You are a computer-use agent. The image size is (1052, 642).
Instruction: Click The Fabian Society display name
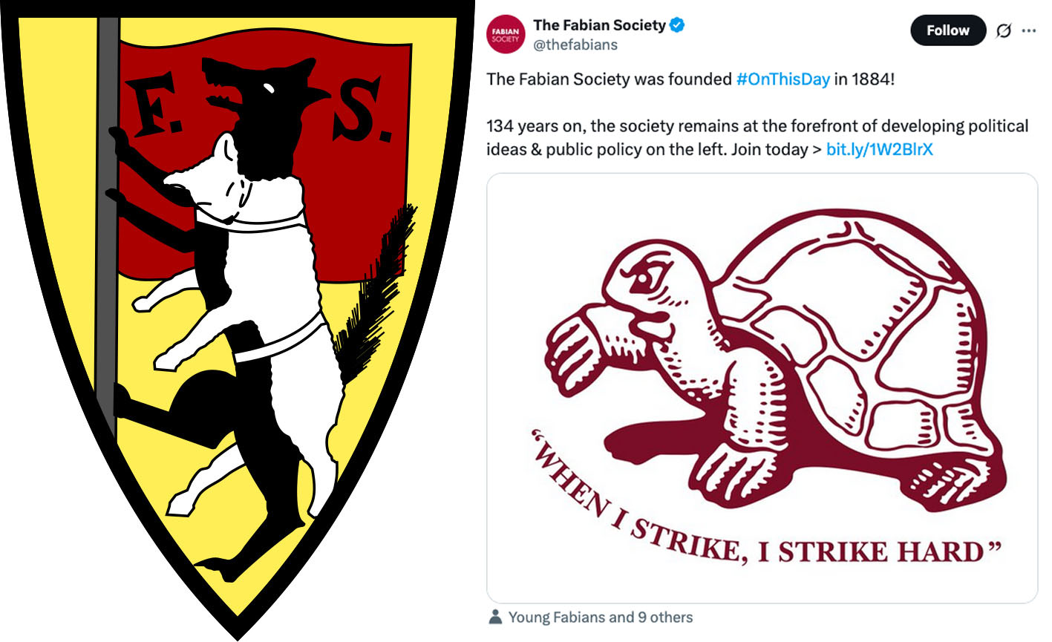[599, 25]
